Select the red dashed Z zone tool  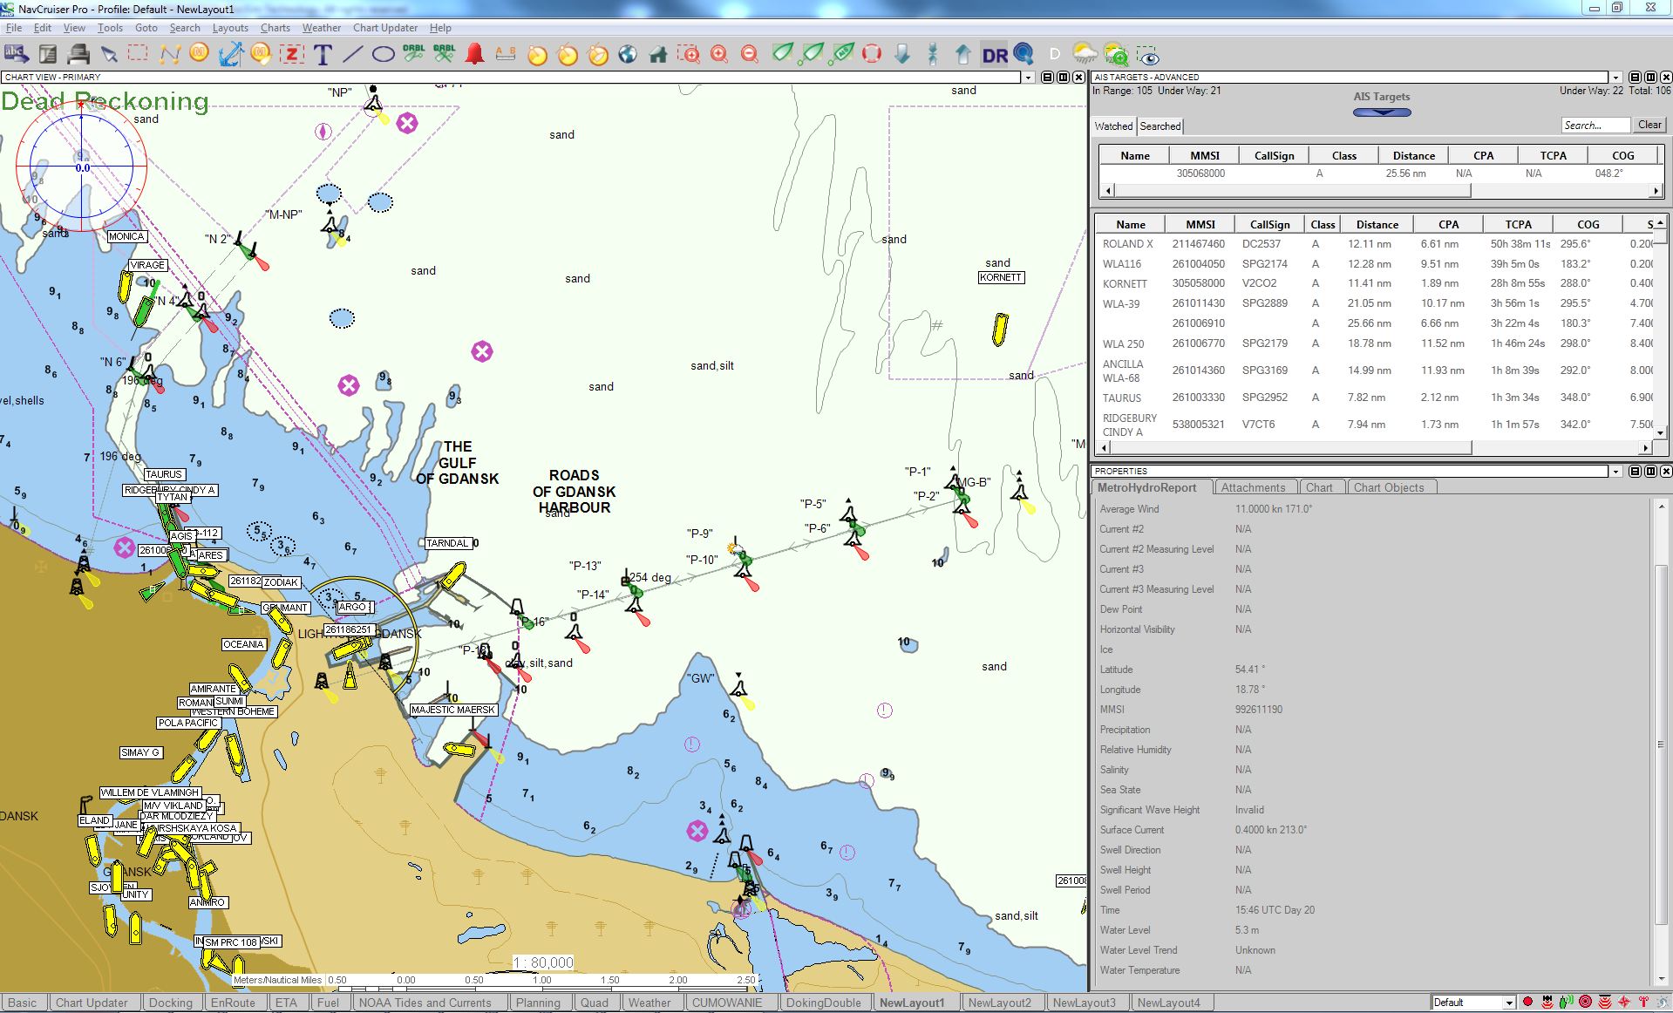click(291, 55)
